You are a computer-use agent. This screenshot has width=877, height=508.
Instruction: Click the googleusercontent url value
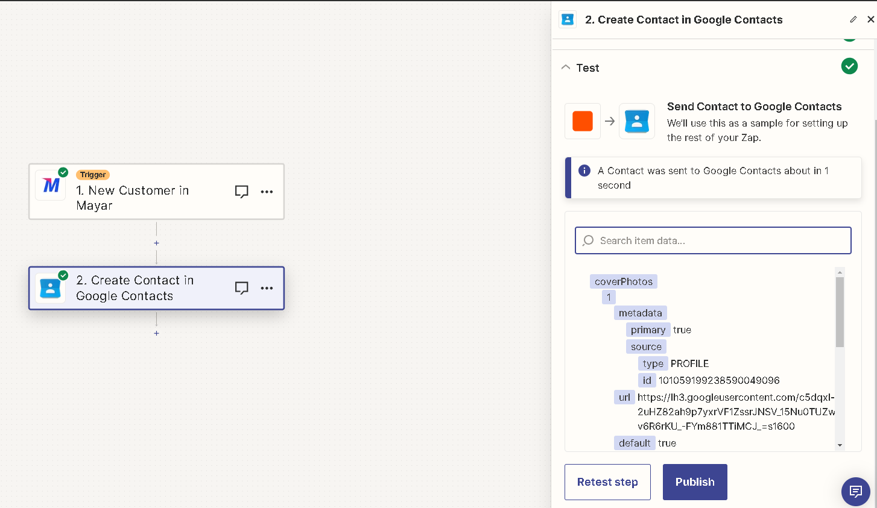point(736,412)
